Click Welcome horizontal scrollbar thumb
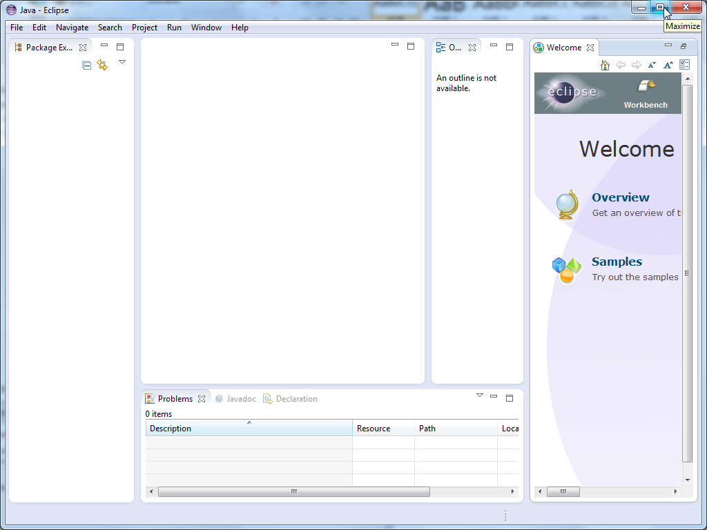Screen dimensions: 707x530 [563, 491]
